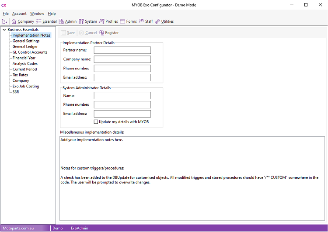This screenshot has width=328, height=232.
Task: Open the Utilities wrench icon
Action: 157,21
